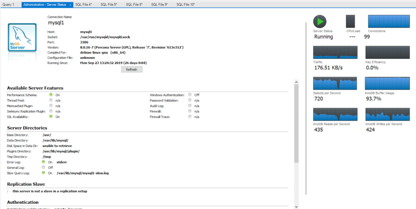Click the traffic value 176.51 KB/s

click(x=328, y=68)
